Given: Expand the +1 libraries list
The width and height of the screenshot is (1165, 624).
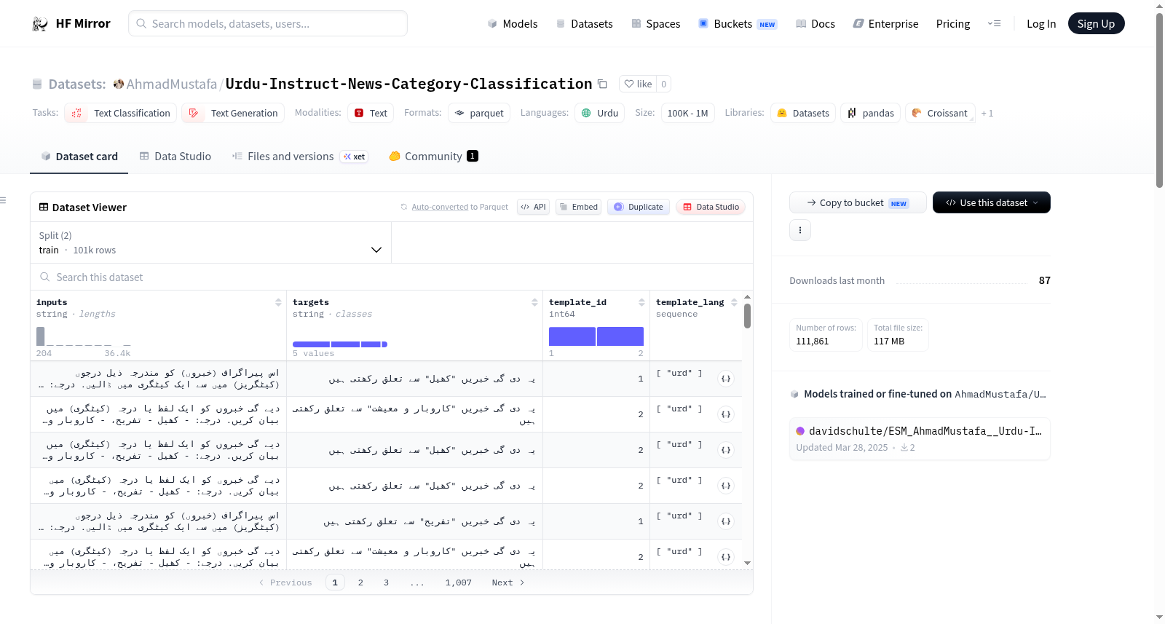Looking at the screenshot, I should (987, 113).
